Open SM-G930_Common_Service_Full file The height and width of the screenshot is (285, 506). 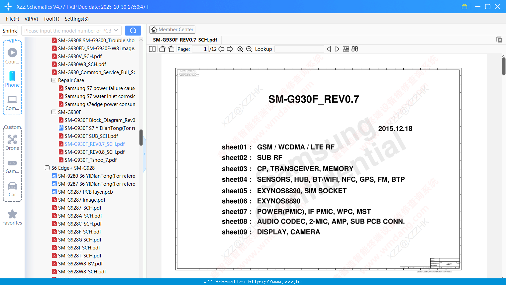(94, 72)
